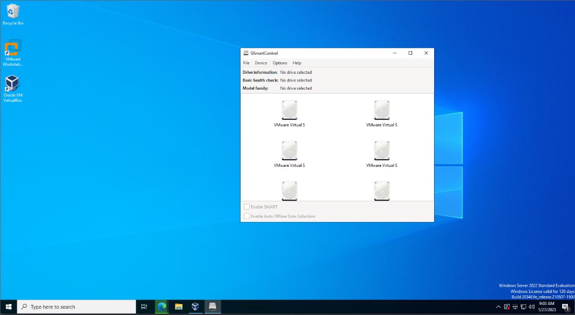Open the Help menu
The width and height of the screenshot is (575, 315).
click(297, 63)
